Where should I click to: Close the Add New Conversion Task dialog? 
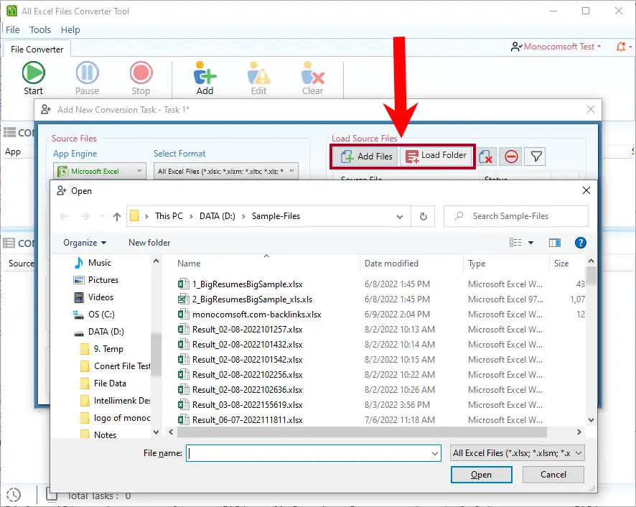click(591, 110)
